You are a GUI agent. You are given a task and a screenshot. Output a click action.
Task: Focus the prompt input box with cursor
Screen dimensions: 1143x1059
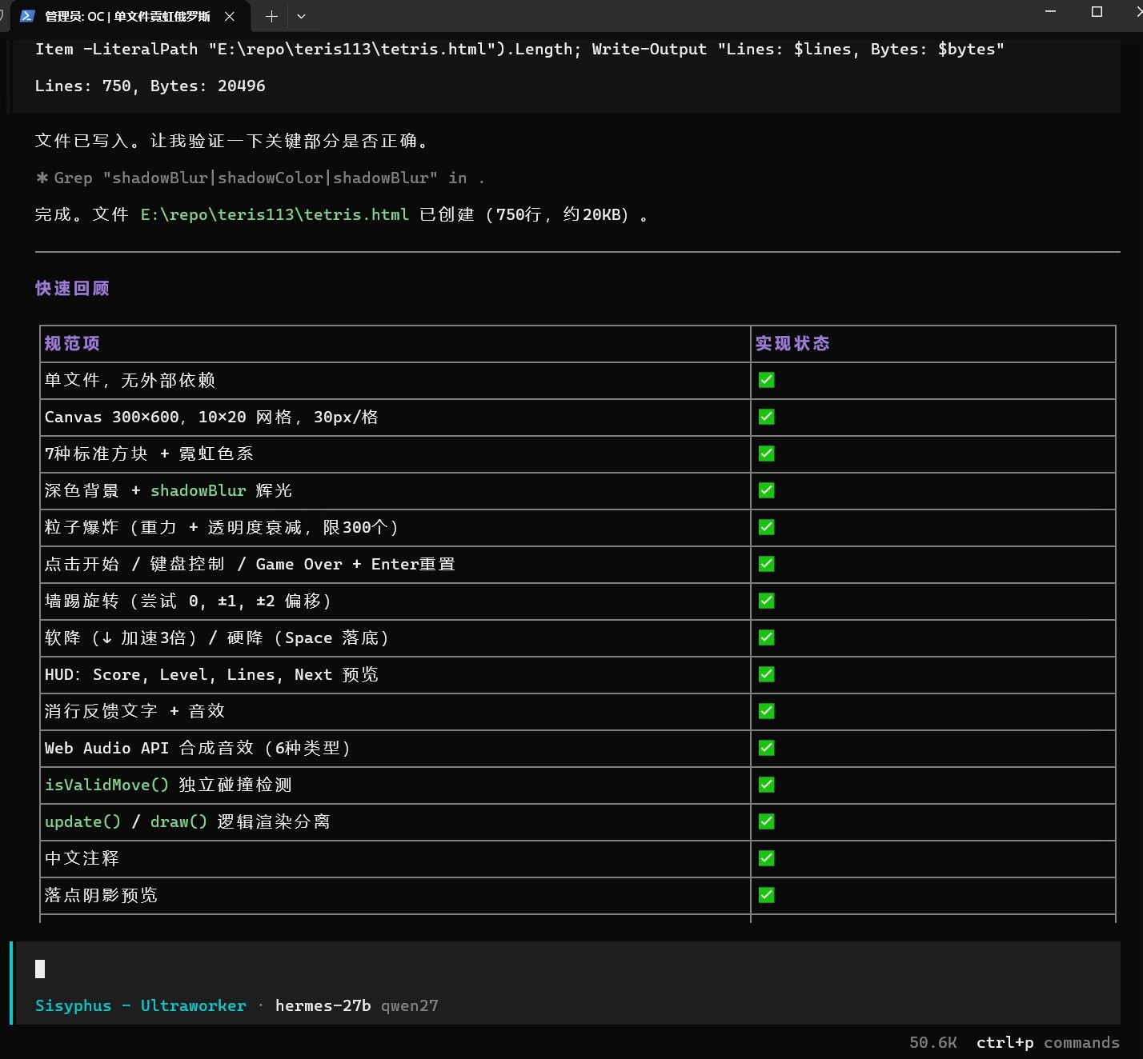click(x=565, y=969)
